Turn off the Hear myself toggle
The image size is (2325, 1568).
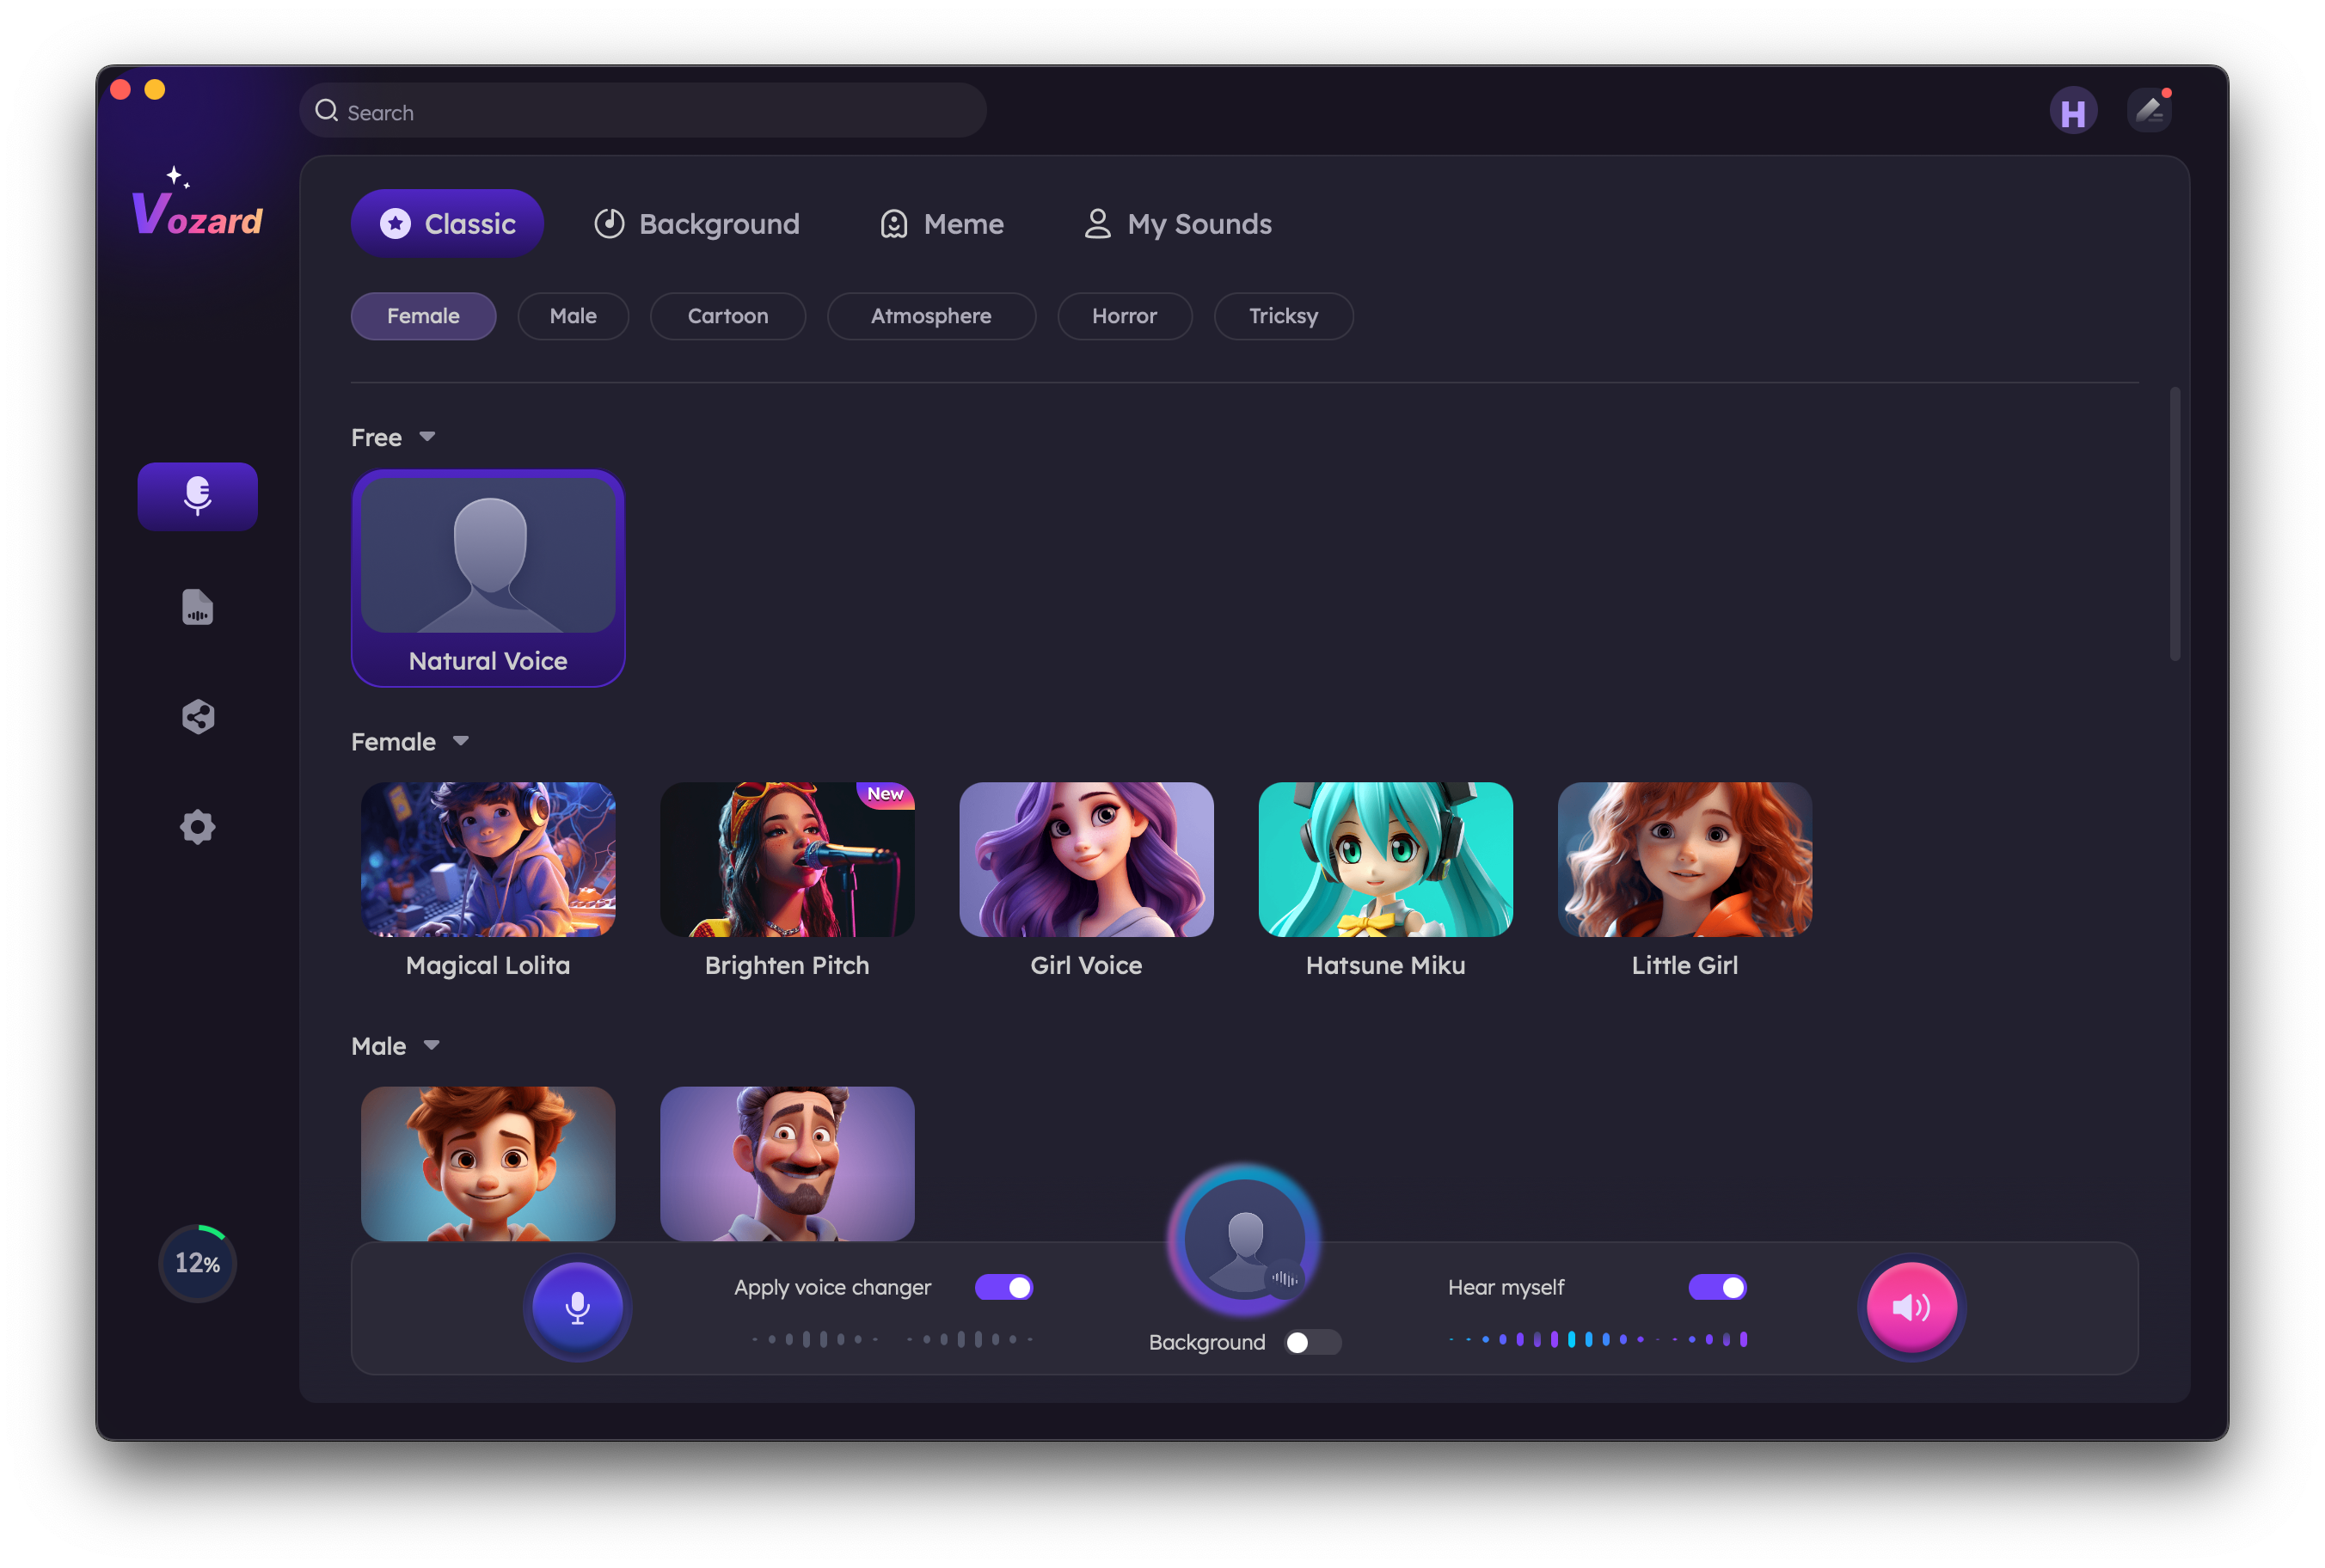[1717, 1287]
